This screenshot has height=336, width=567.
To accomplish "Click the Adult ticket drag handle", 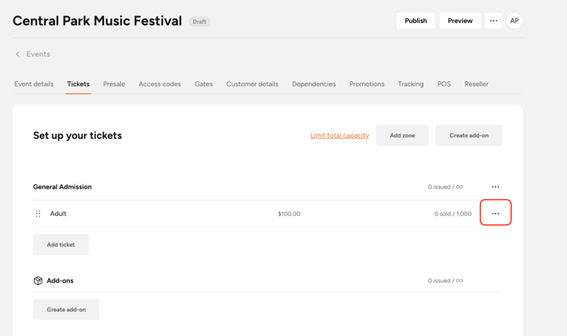I will [x=38, y=214].
